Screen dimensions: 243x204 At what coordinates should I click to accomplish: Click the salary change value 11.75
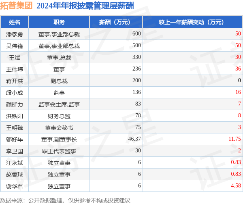(x=234, y=139)
